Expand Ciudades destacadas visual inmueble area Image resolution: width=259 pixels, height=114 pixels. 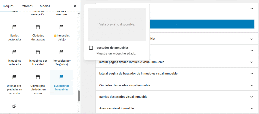coord(252,85)
